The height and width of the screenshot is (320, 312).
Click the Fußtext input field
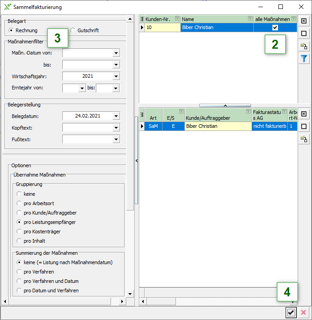tap(87, 139)
